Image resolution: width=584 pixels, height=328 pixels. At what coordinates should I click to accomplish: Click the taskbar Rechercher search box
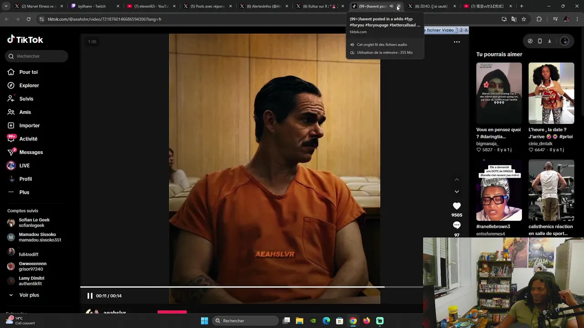245,321
